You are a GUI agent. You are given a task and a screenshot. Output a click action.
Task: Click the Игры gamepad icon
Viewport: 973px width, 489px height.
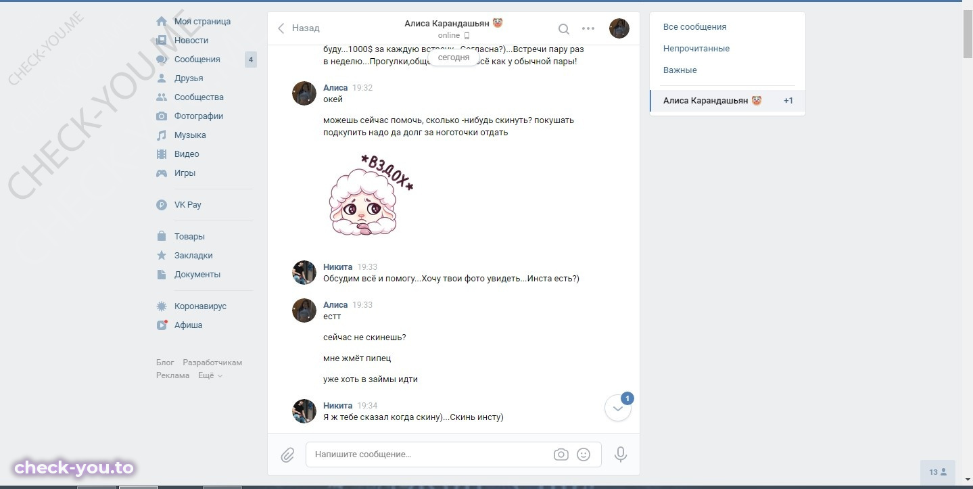[162, 173]
